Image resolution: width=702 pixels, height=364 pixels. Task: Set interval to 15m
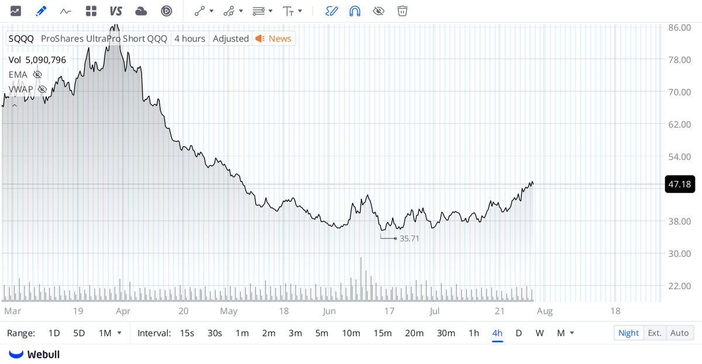click(x=383, y=333)
